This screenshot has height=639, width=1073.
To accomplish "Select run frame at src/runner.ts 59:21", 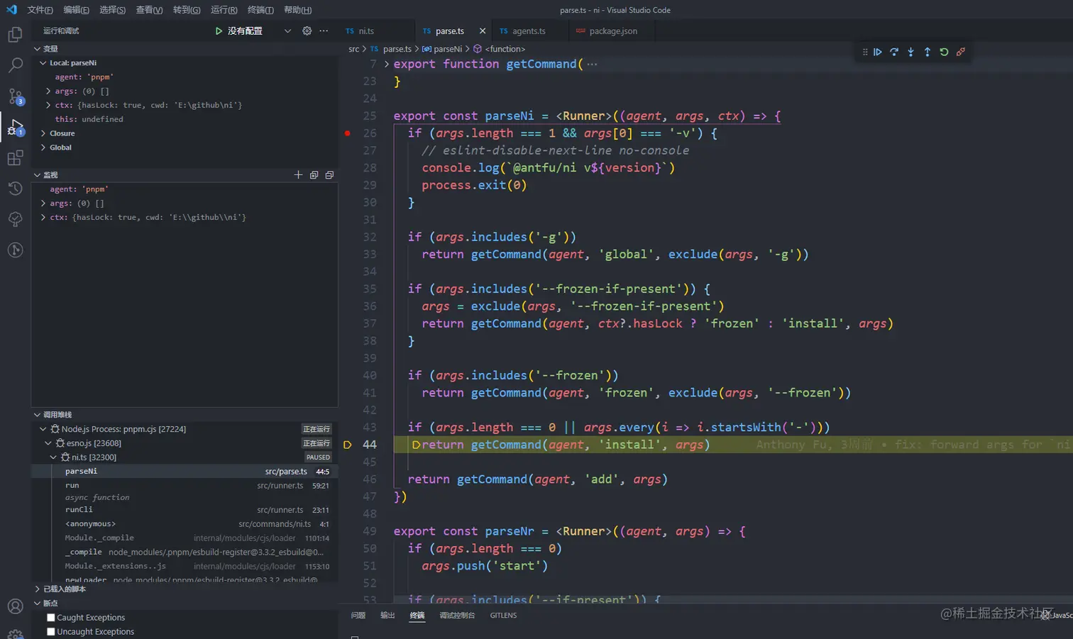I will 185,486.
